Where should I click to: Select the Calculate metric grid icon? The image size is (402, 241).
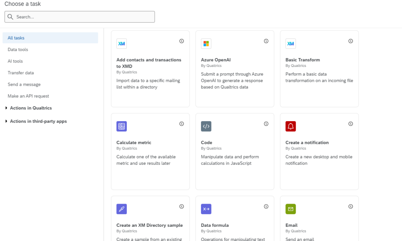pyautogui.click(x=121, y=126)
